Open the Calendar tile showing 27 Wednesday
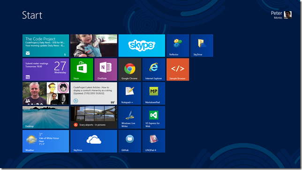This screenshot has width=302, height=170. point(45,70)
